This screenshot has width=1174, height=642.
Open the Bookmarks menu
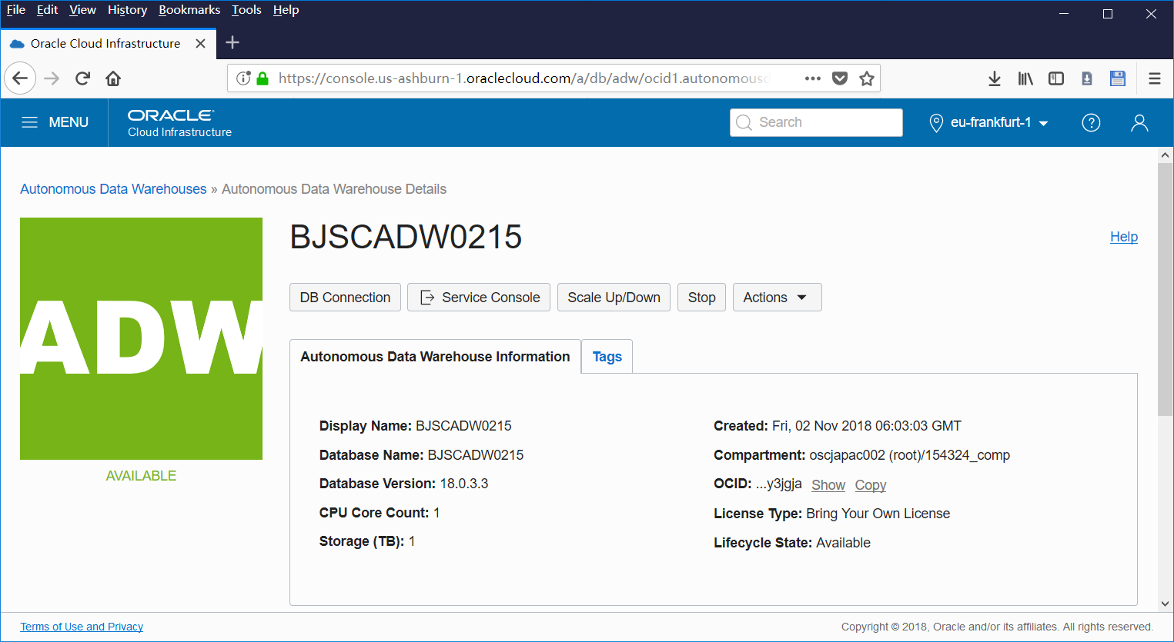coord(189,10)
